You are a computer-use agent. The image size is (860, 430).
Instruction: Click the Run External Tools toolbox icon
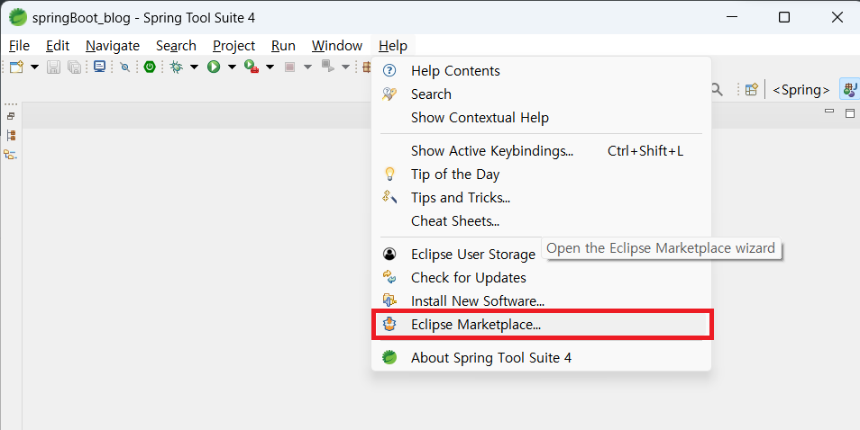coord(252,67)
